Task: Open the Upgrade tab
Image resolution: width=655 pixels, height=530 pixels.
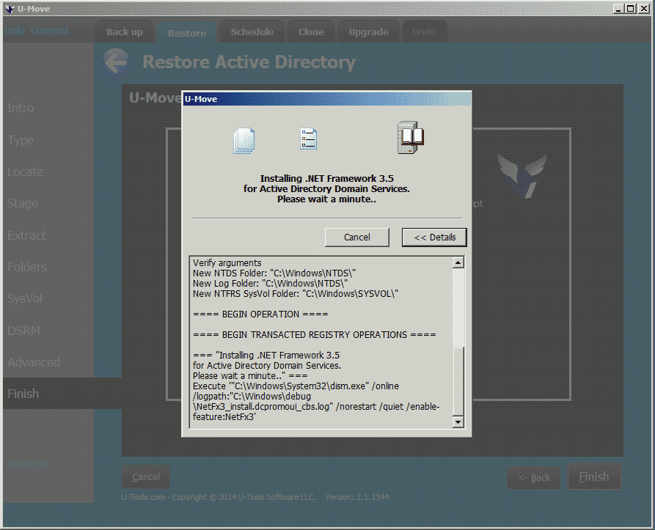Action: [x=368, y=32]
